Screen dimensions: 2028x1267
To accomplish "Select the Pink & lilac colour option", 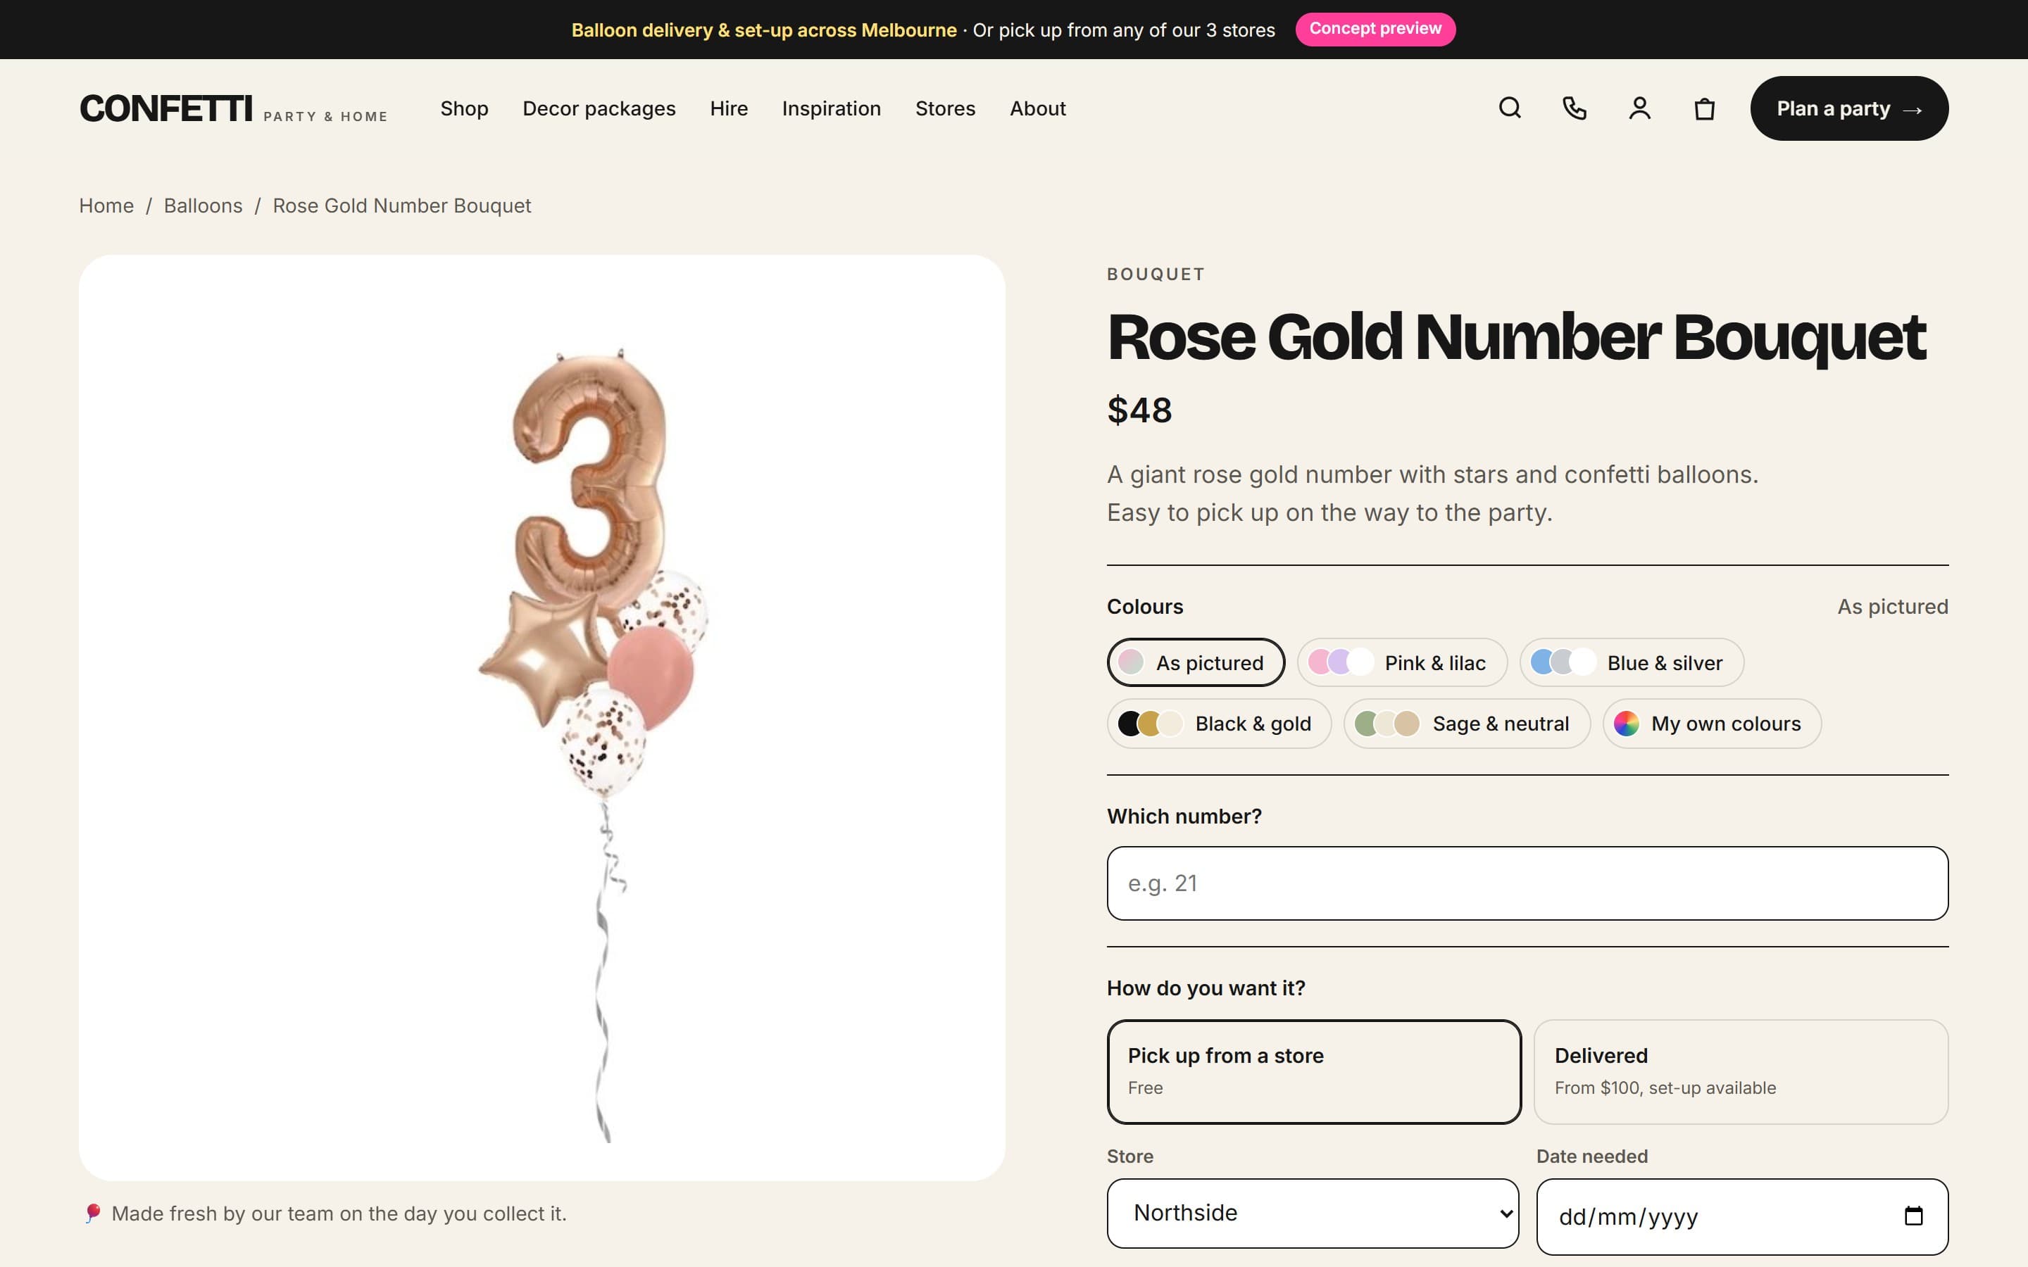I will (x=1401, y=662).
